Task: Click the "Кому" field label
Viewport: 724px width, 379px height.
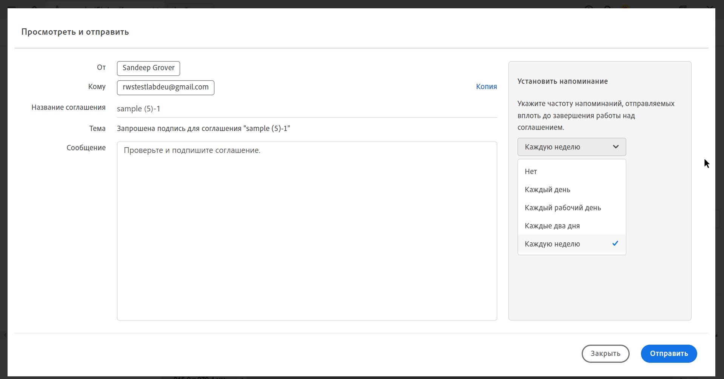Action: click(x=97, y=86)
